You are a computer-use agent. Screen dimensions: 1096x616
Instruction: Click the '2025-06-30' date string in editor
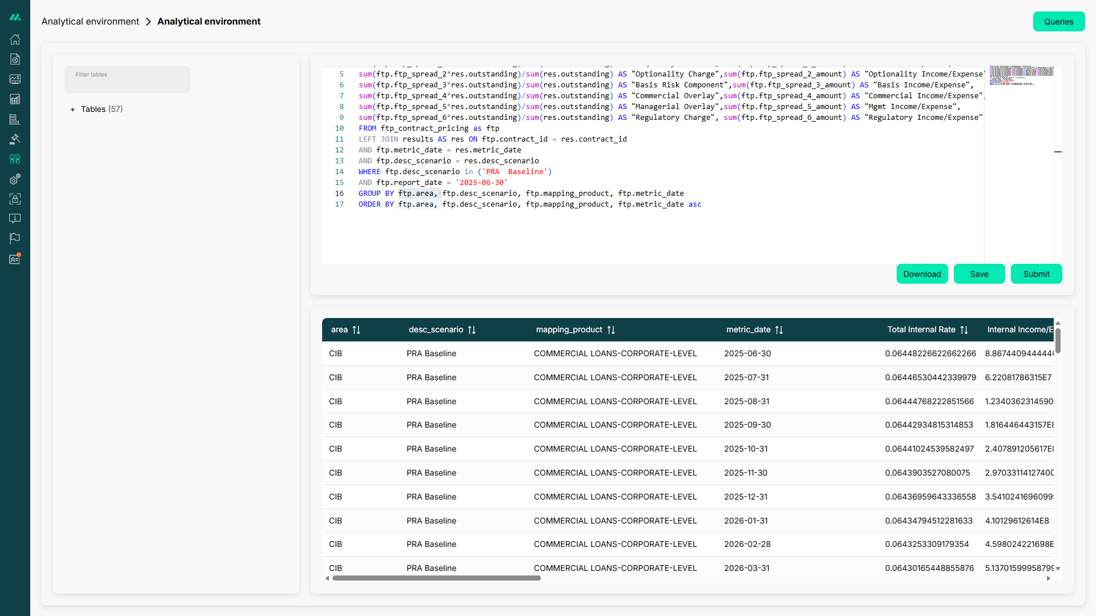[481, 183]
